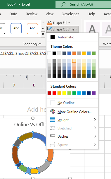Expand the Shape Styles gallery More button

43,34
